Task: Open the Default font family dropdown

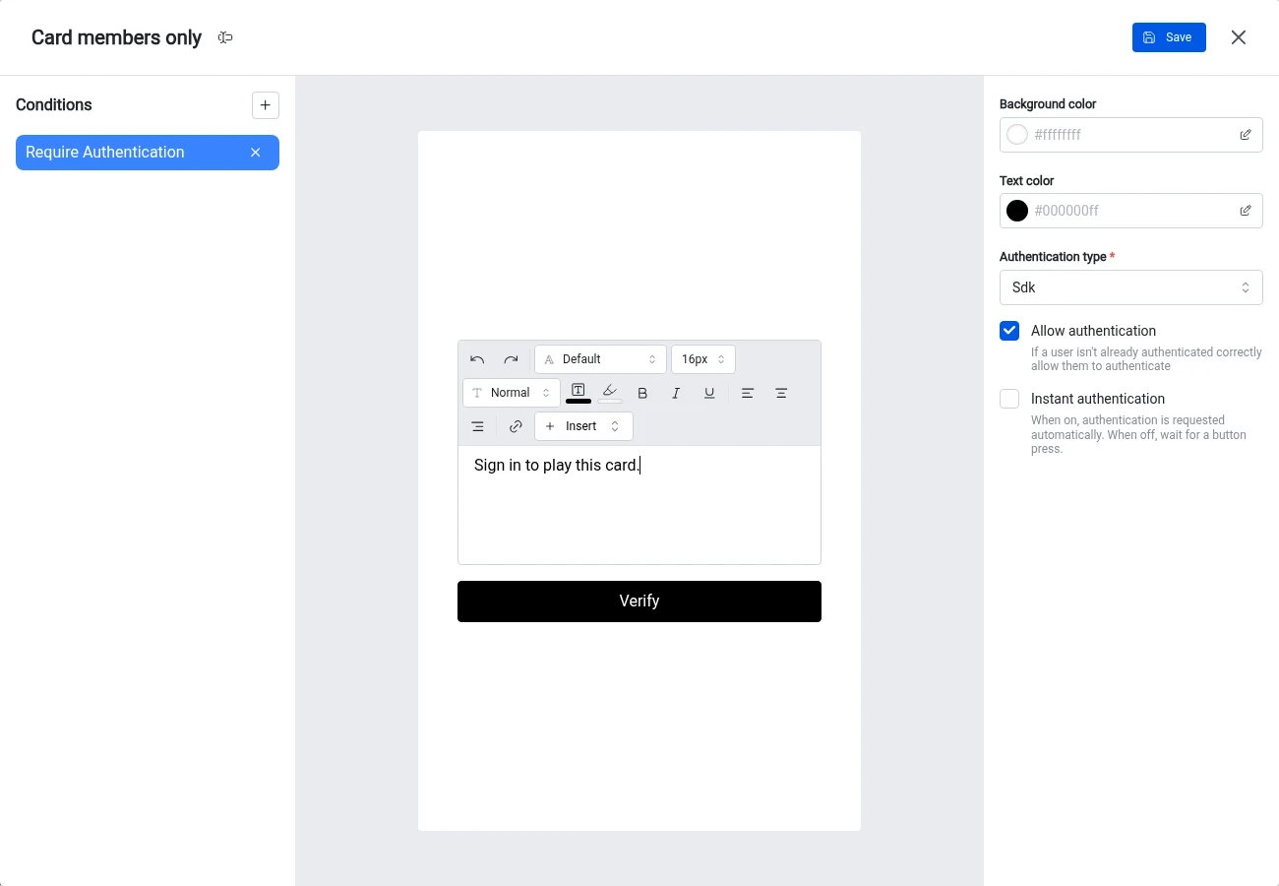Action: [x=600, y=359]
